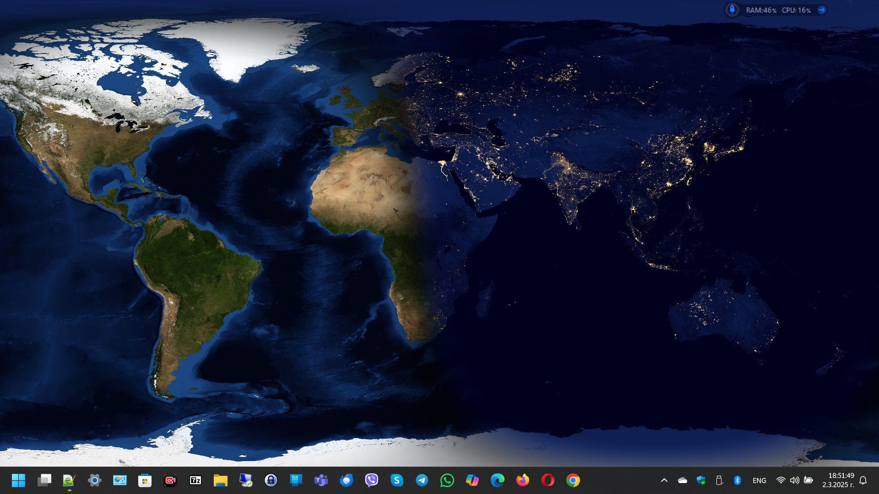Open Opera browser from taskbar
Viewport: 879px width, 494px height.
pyautogui.click(x=548, y=480)
